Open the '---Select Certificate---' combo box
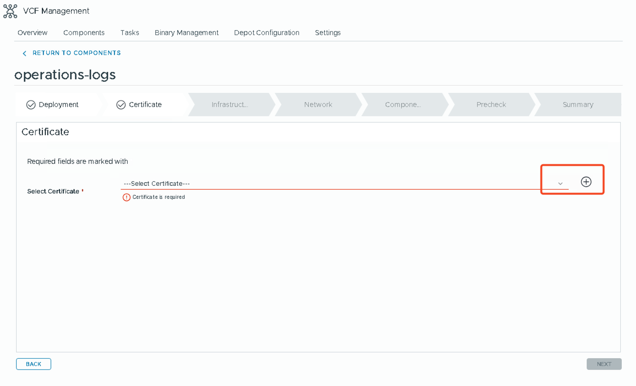The width and height of the screenshot is (636, 386). (341, 184)
